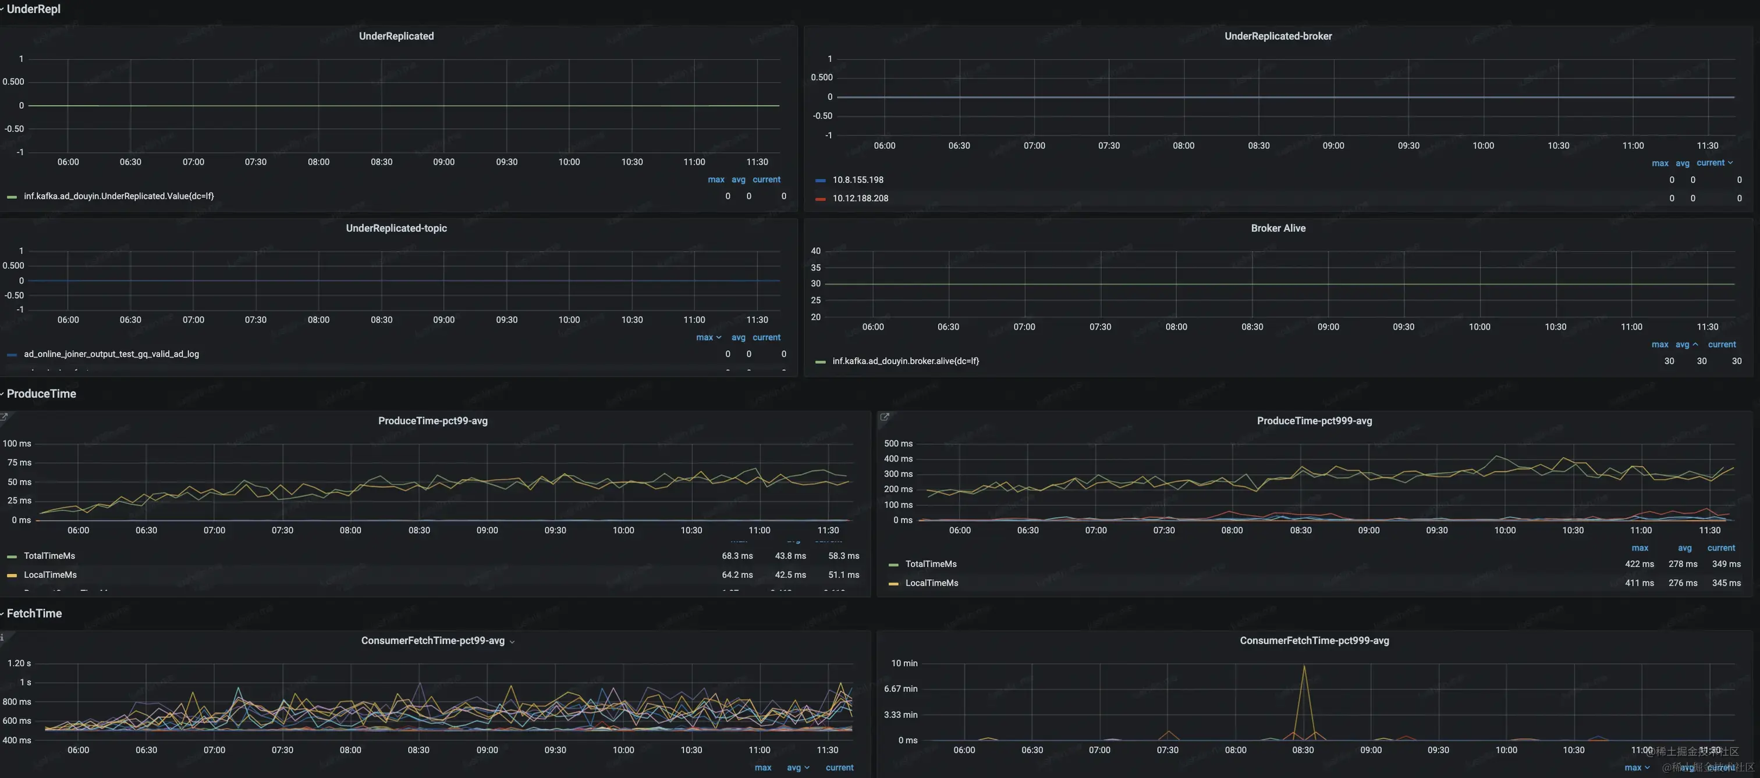Click the broker.alive series legend color icon
Screen dimensions: 1760x778
(821, 361)
